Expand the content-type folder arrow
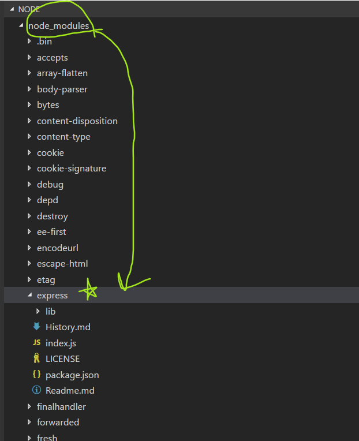359x441 pixels. point(29,136)
